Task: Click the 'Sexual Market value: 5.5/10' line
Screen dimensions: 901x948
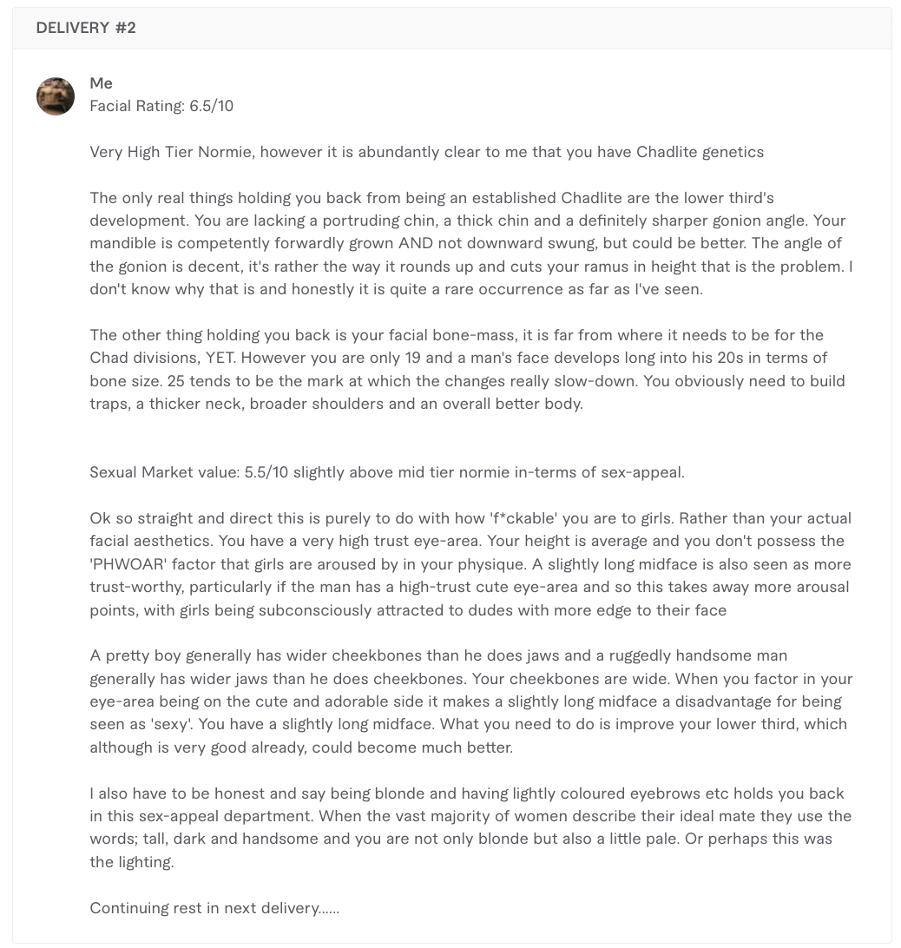Action: (x=387, y=472)
